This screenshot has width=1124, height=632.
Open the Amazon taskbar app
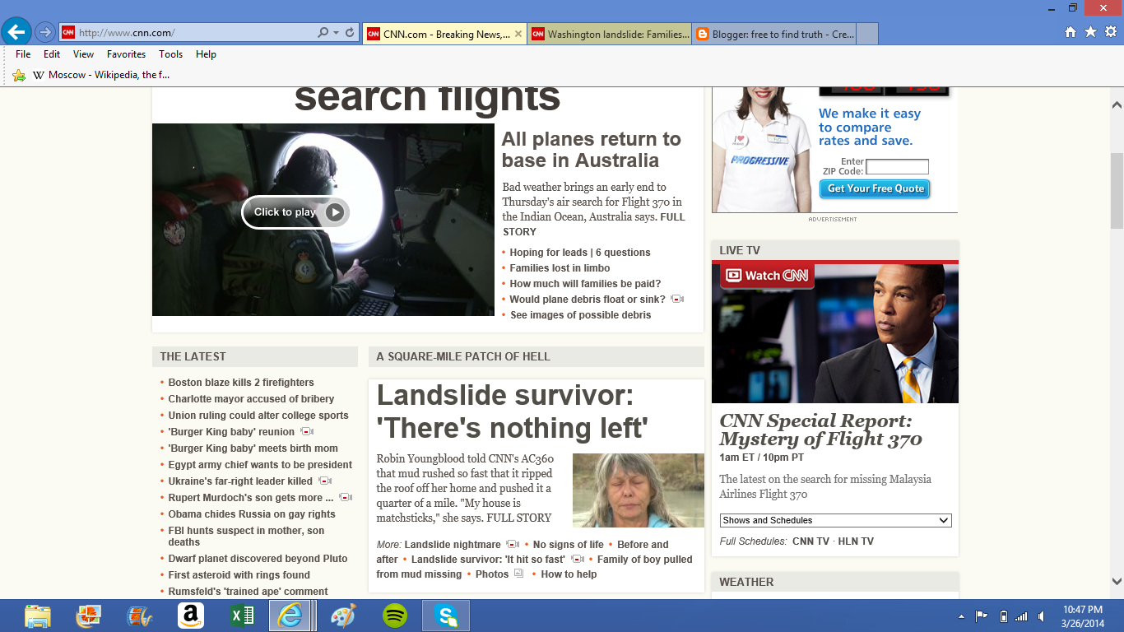190,616
